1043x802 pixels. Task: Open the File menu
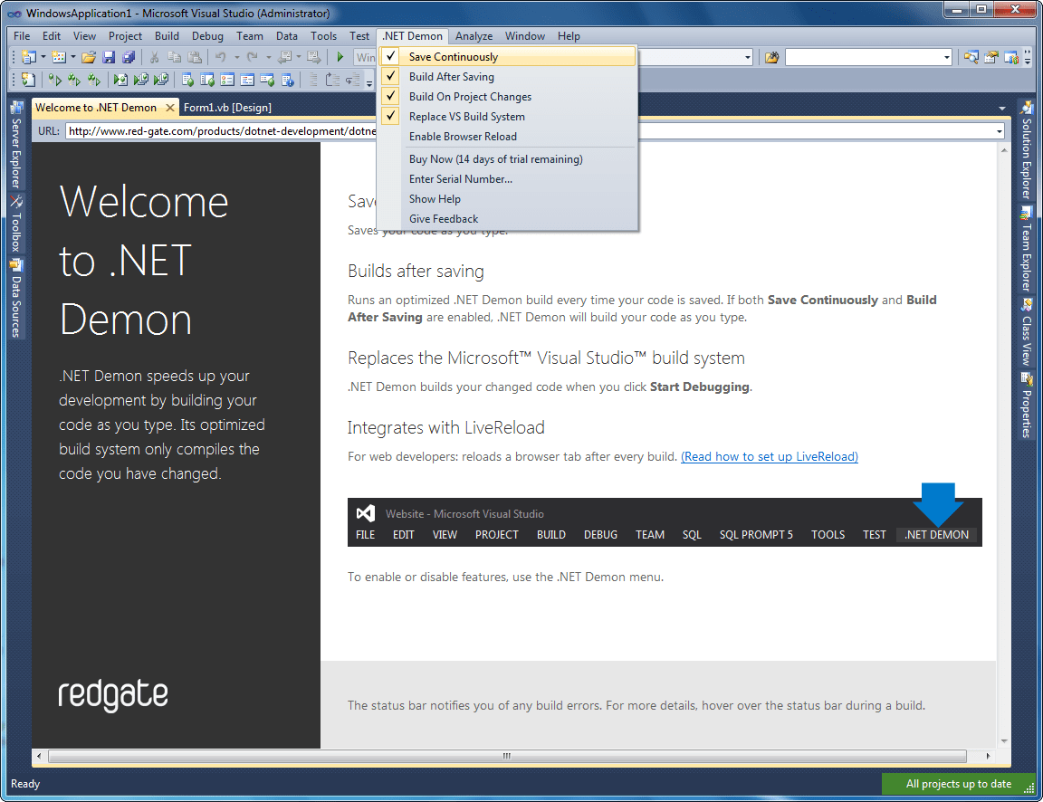[22, 36]
